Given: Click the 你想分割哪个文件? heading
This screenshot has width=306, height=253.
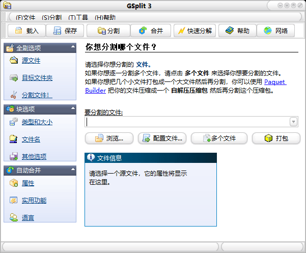Looking at the screenshot, I should point(121,47).
